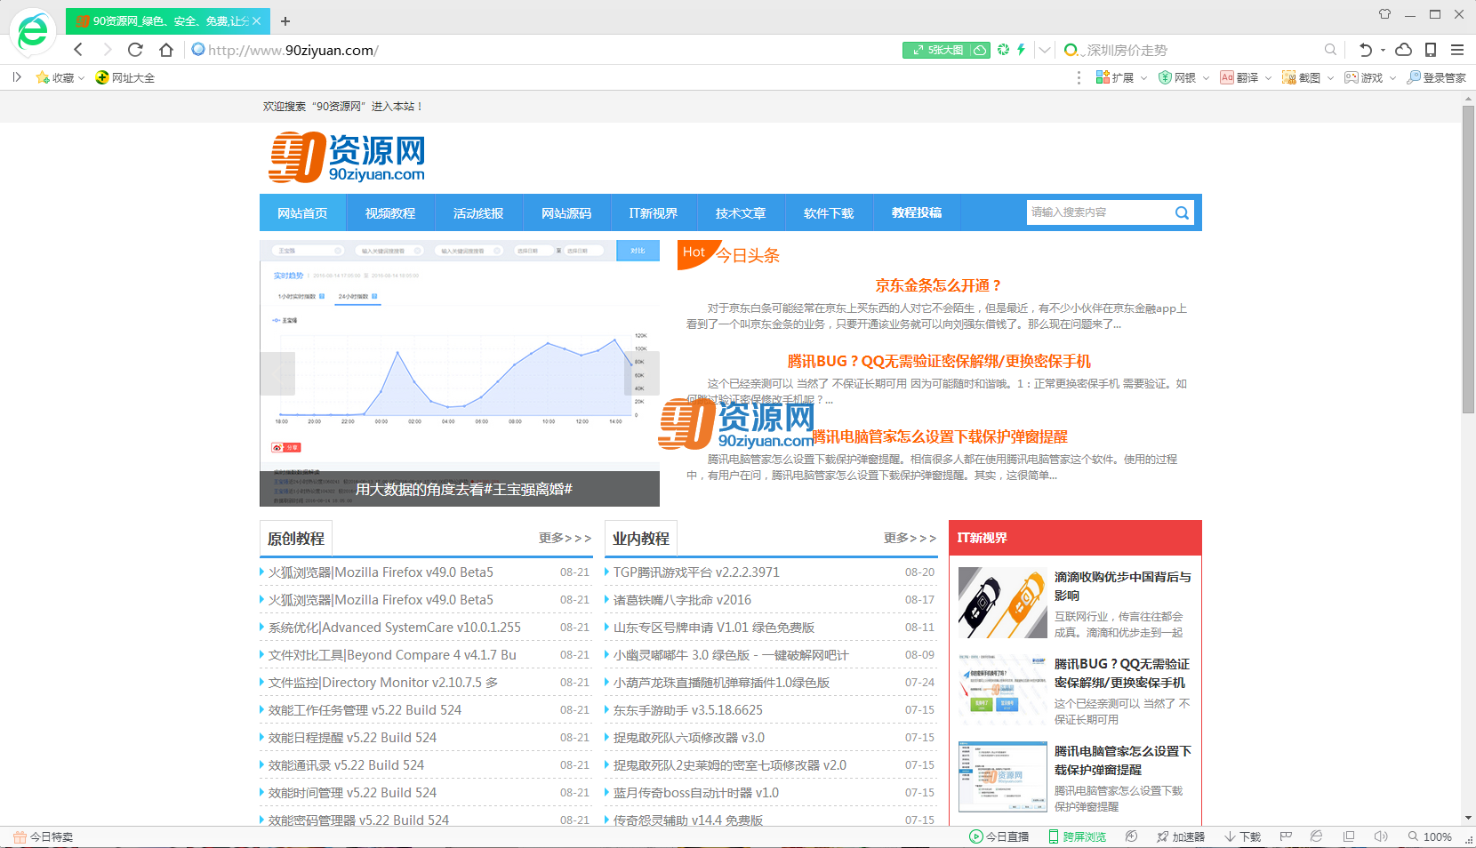Open 系统优化|Advanced SystemCare v10.0.1.255
This screenshot has width=1476, height=848.
(395, 628)
